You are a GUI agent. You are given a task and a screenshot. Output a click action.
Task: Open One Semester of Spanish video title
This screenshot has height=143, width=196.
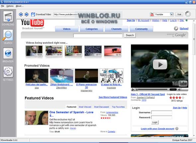(x=71, y=114)
